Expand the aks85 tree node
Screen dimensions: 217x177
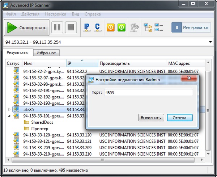[x=9, y=109]
